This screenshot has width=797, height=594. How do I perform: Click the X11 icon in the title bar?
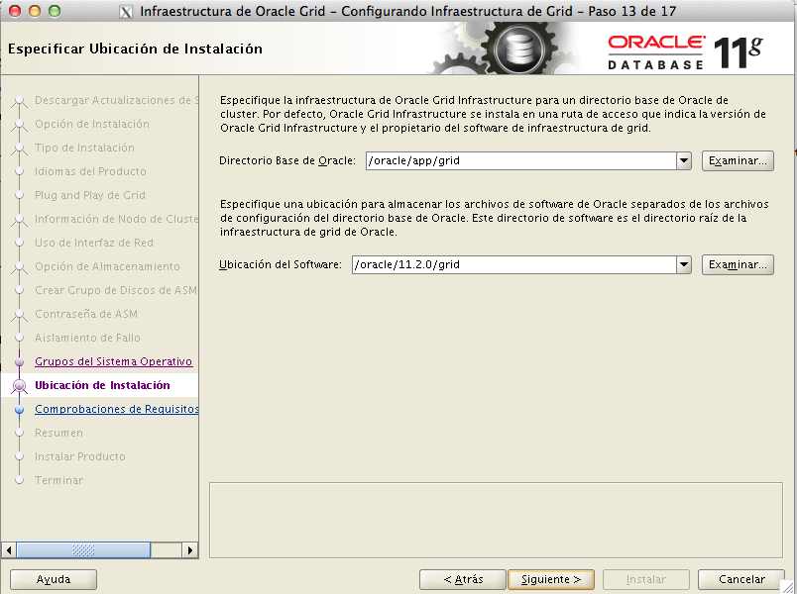click(x=126, y=13)
